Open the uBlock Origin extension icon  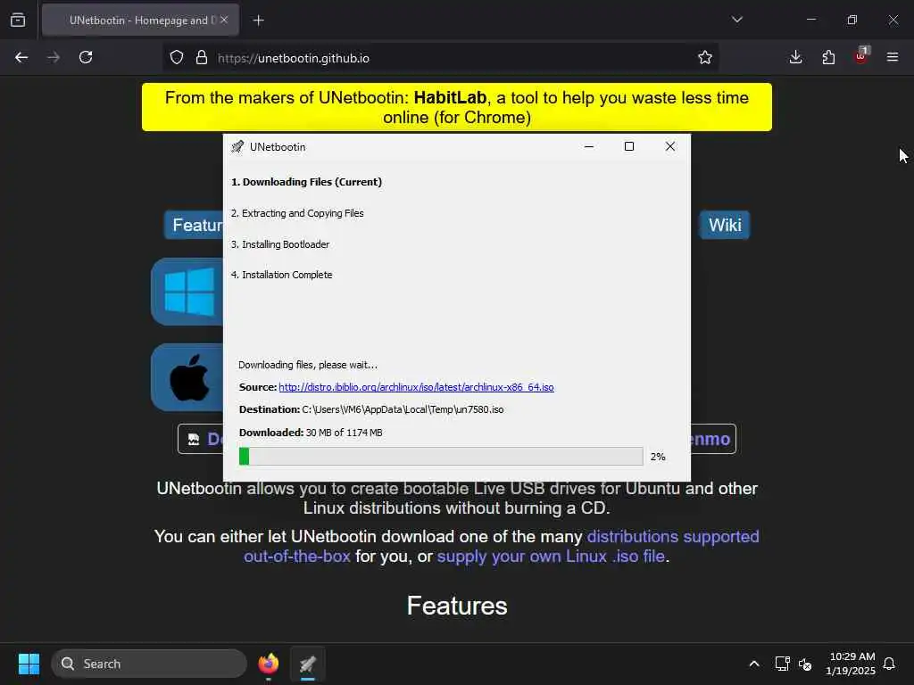[x=861, y=56]
